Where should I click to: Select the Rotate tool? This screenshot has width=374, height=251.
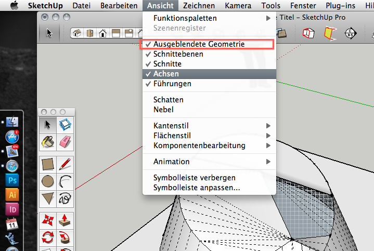pos(48,237)
